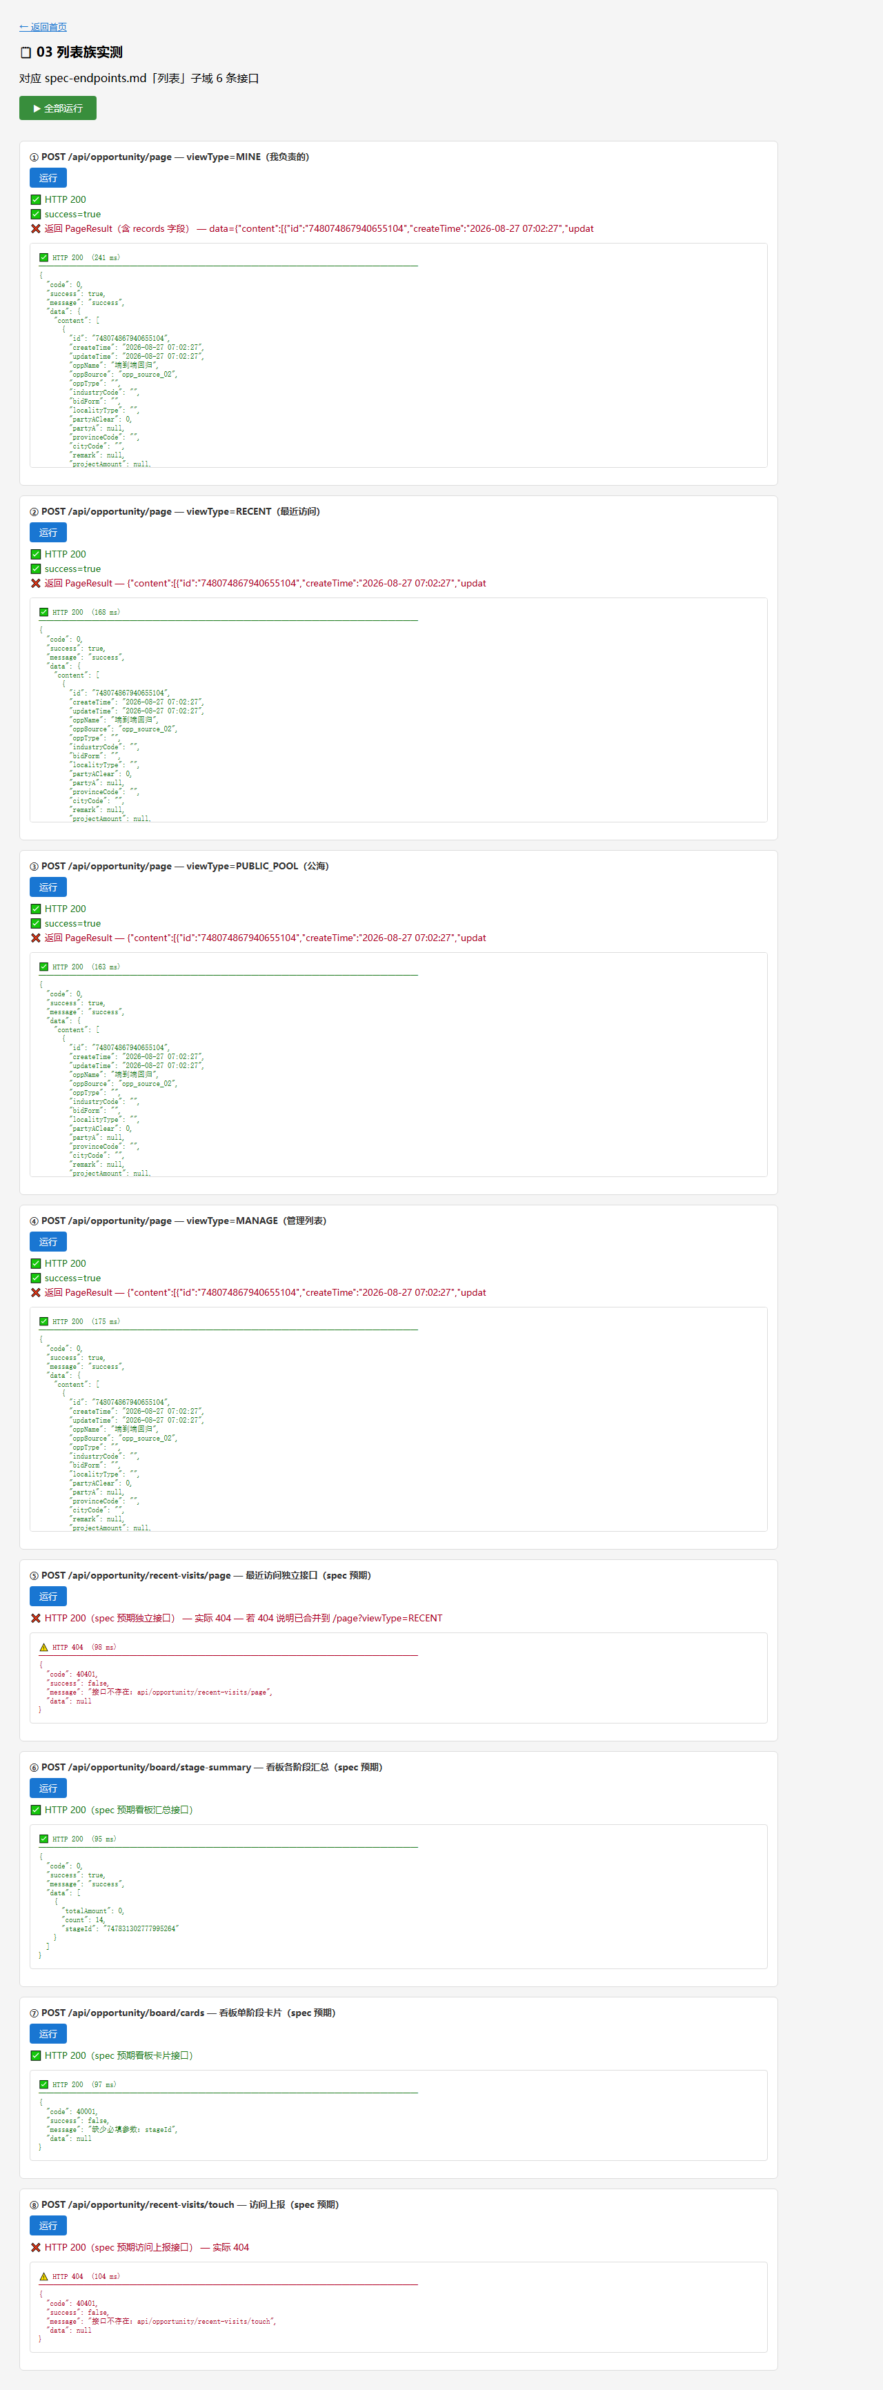883x2390 pixels.
Task: Run test 2 viewType=RECENT
Action: pos(48,533)
